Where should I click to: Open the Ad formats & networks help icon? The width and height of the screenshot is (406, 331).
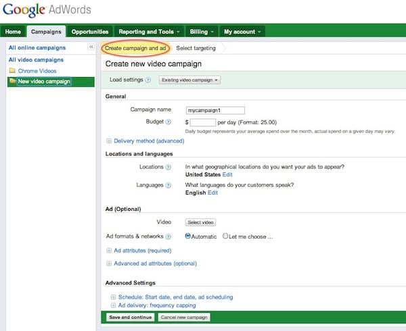pyautogui.click(x=168, y=236)
